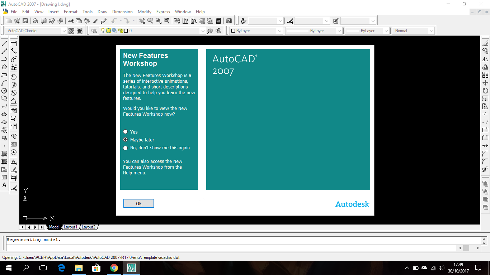Viewport: 490px width, 275px height.
Task: Select the Rotate modify tool
Action: click(485, 91)
